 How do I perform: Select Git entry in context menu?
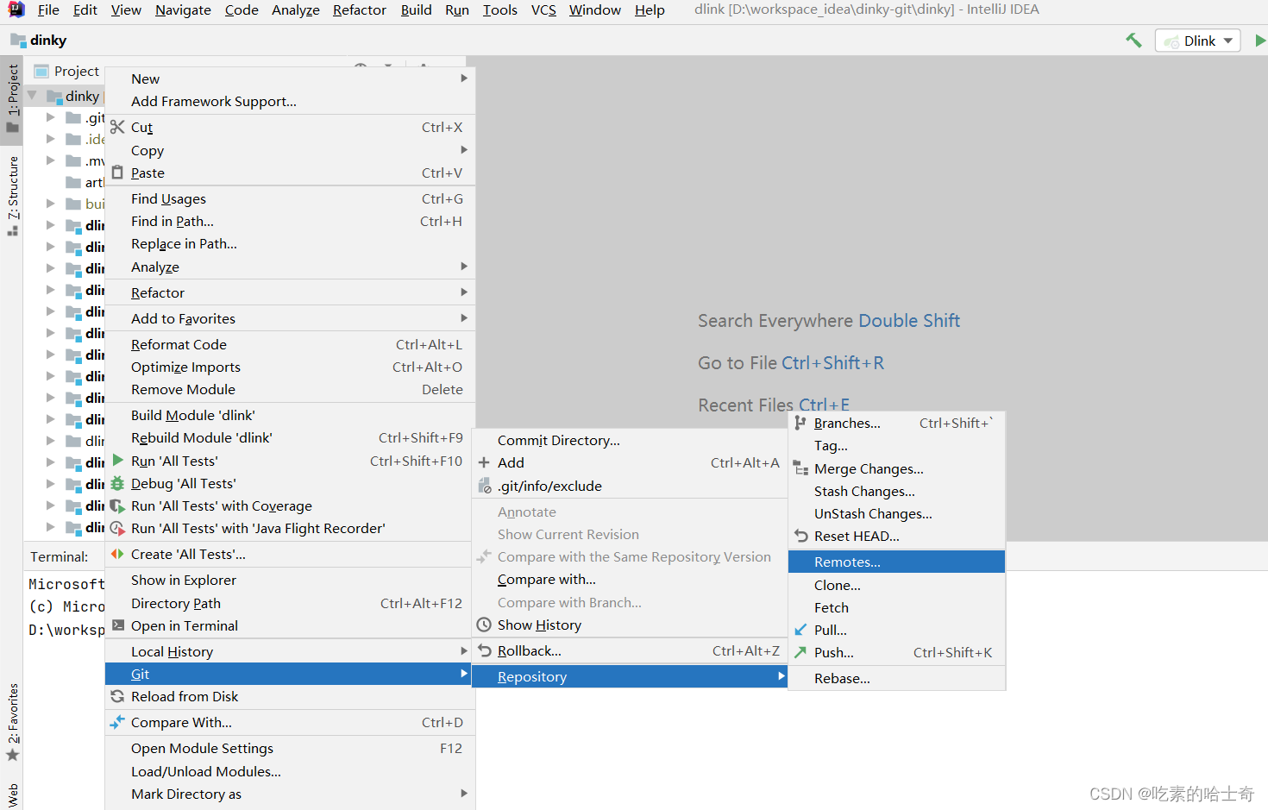pos(288,674)
